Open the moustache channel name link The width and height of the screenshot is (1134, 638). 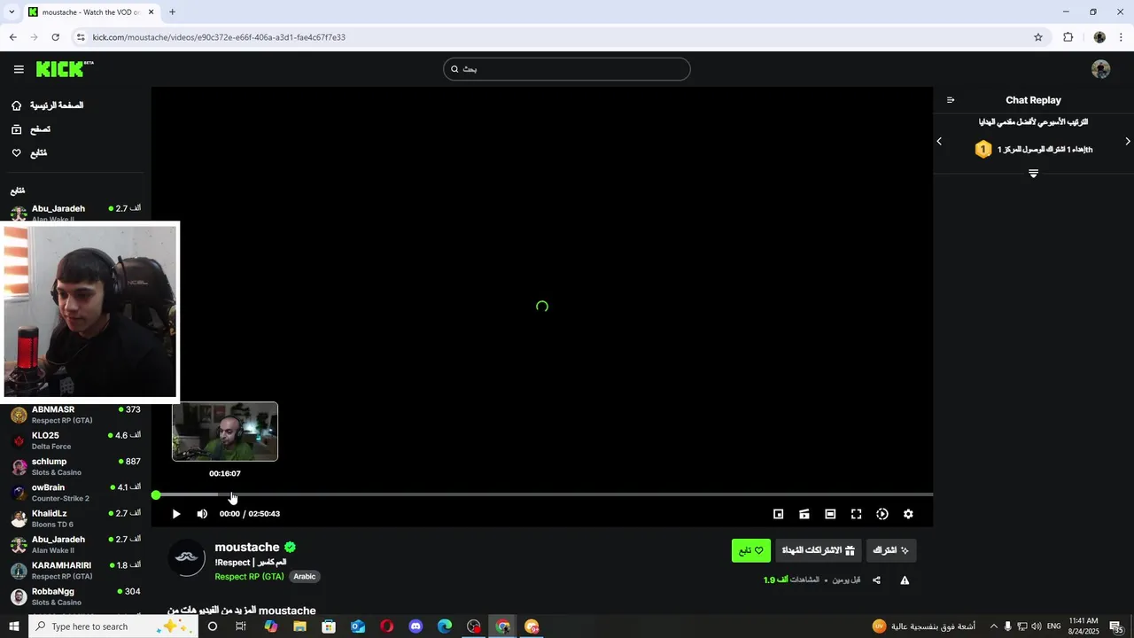point(247,548)
